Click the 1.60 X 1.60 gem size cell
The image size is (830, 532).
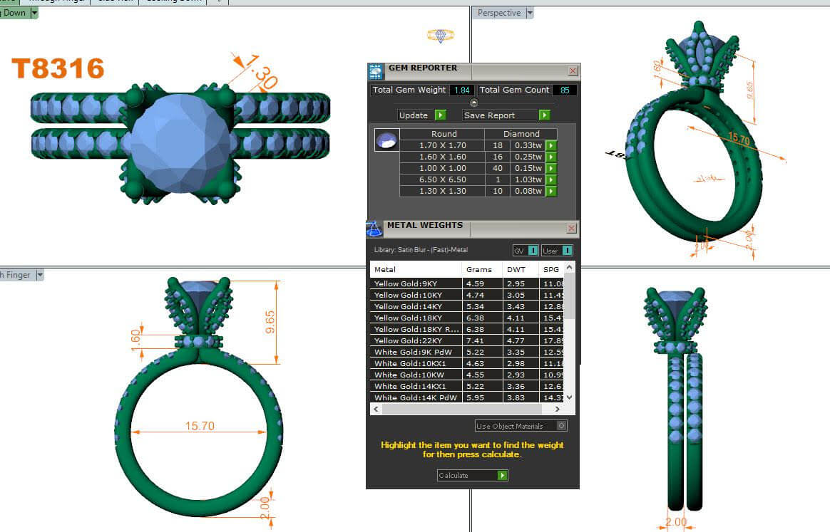[x=443, y=157]
